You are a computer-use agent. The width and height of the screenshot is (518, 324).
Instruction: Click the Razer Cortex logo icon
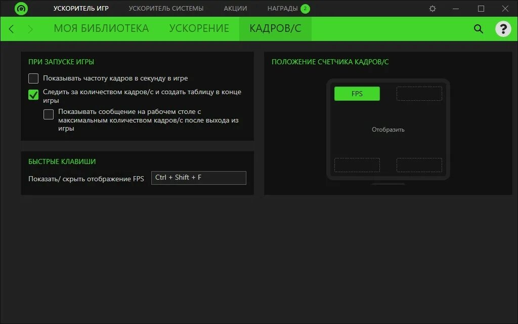click(x=21, y=9)
